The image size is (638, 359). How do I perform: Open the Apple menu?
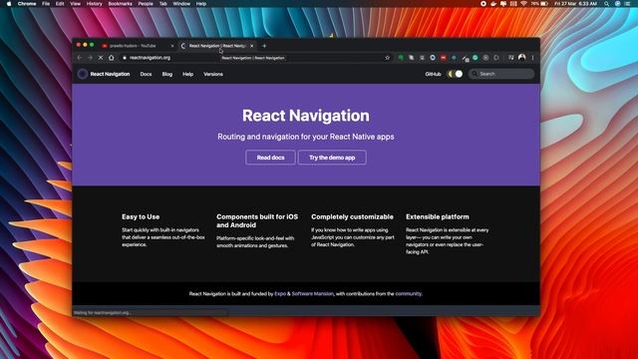pos(9,4)
